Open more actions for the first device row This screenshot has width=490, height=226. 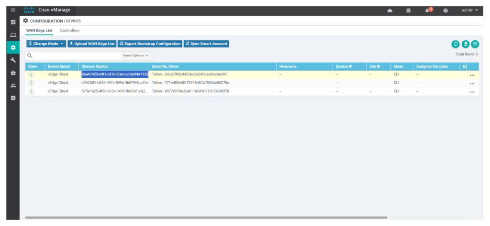472,75
